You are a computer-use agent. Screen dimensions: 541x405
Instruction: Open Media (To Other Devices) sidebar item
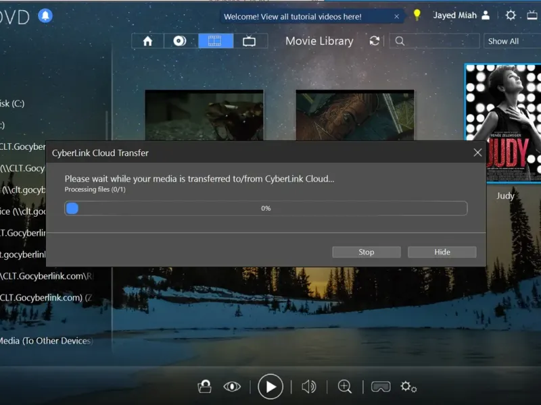point(46,341)
